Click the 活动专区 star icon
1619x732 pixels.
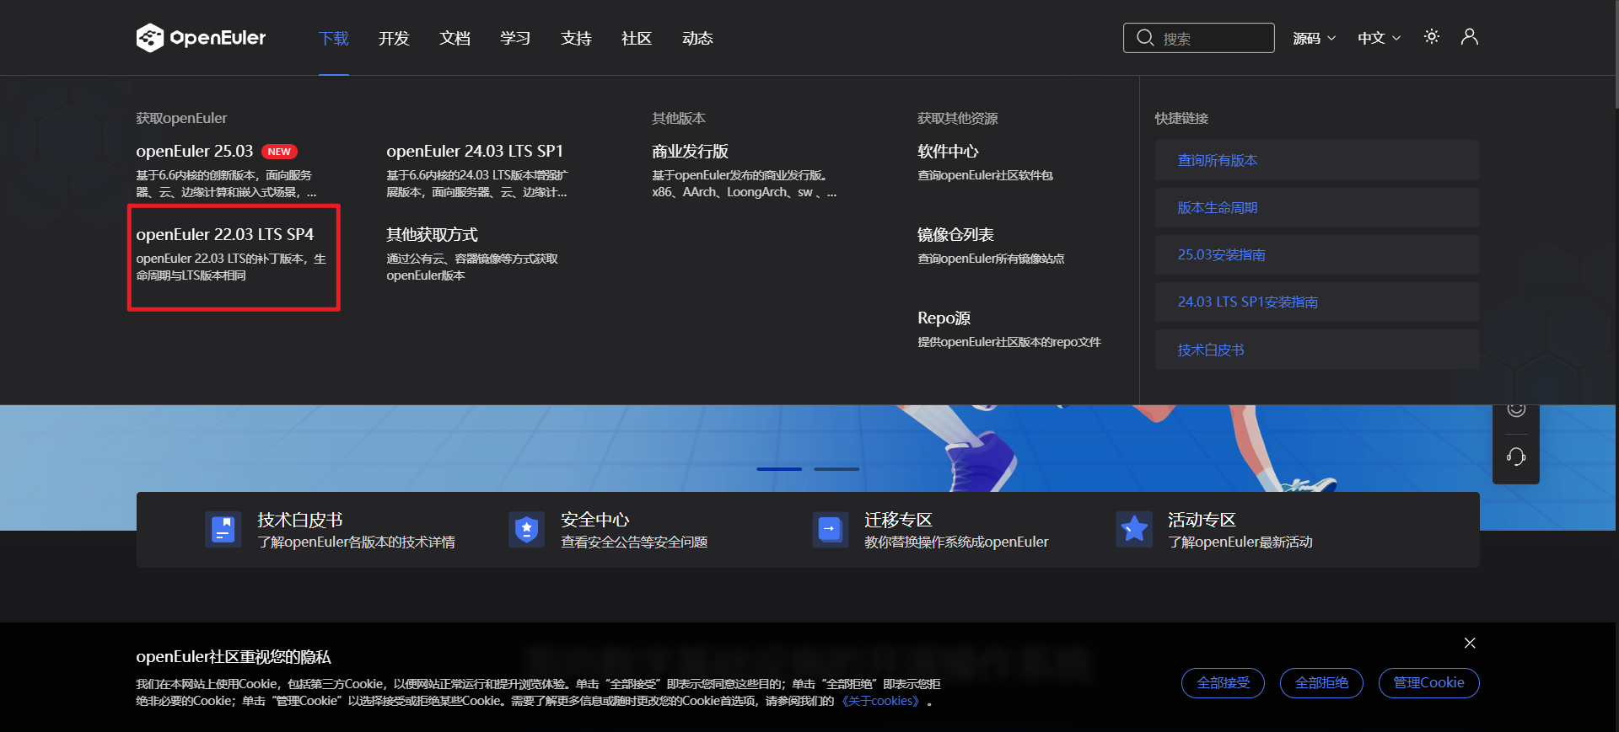coord(1134,530)
